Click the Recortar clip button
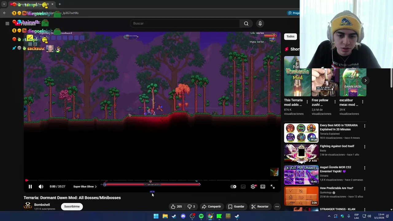Viewport: 393px width, 221px height. click(x=260, y=207)
